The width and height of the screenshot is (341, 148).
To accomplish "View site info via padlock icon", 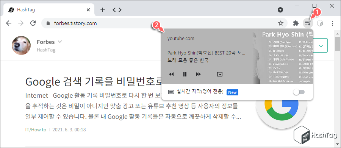I will coord(48,23).
